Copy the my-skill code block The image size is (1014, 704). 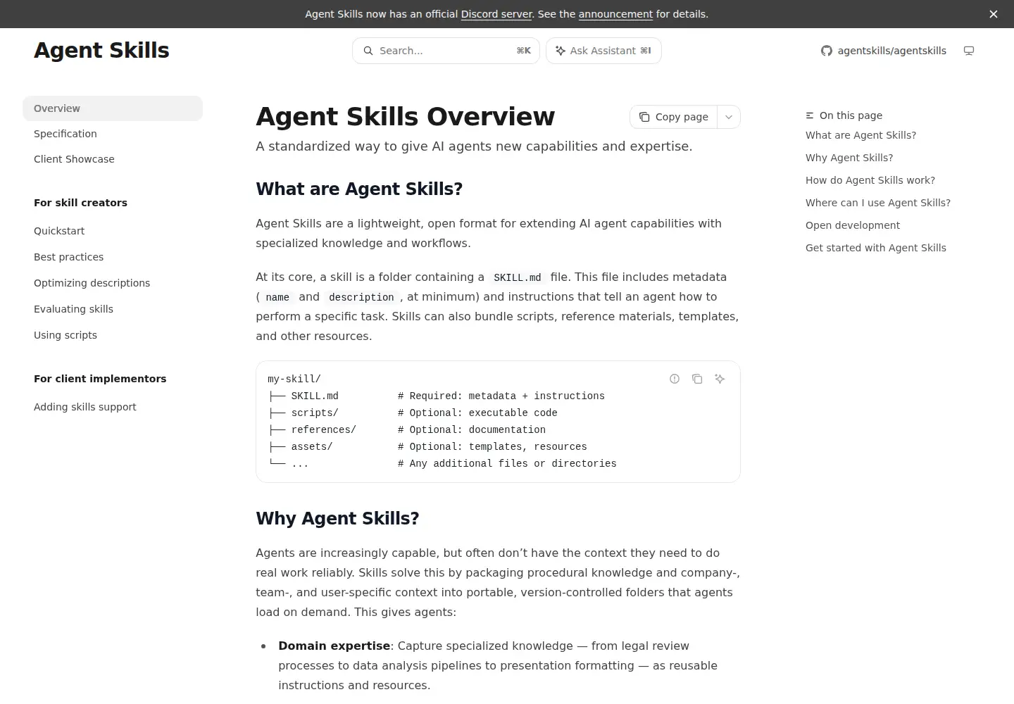click(697, 379)
